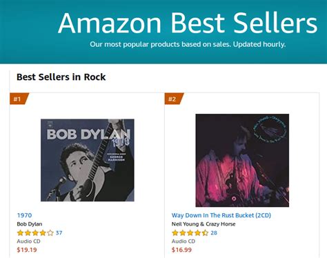Open Way Down In The Rust Bucket link
The width and height of the screenshot is (327, 258).
coord(221,215)
